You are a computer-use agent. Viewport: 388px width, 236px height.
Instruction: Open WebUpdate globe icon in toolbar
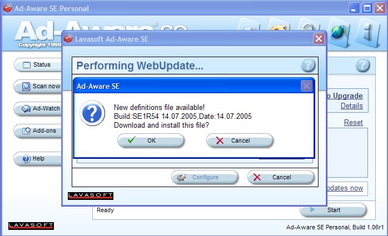tap(338, 32)
